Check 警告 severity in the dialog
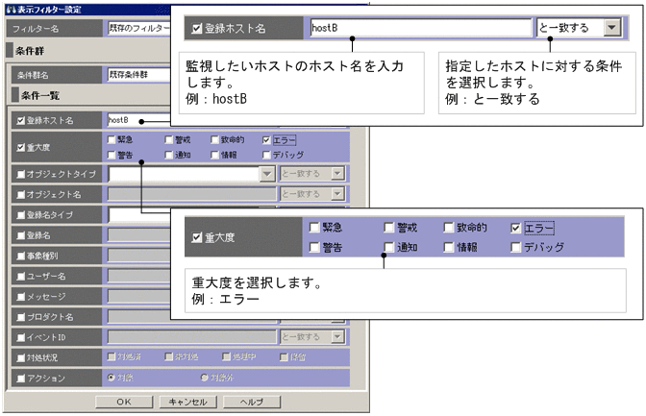Image resolution: width=646 pixels, height=416 pixels. point(111,155)
